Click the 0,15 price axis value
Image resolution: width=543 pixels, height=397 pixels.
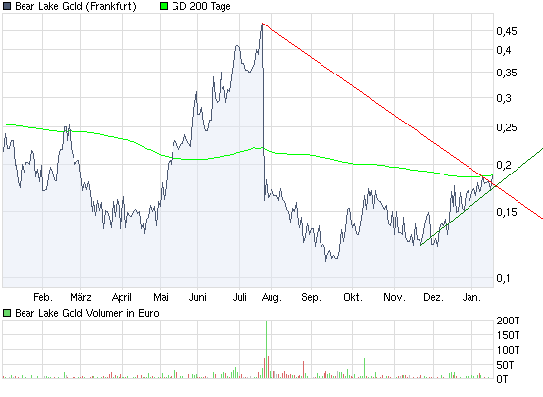tap(507, 212)
